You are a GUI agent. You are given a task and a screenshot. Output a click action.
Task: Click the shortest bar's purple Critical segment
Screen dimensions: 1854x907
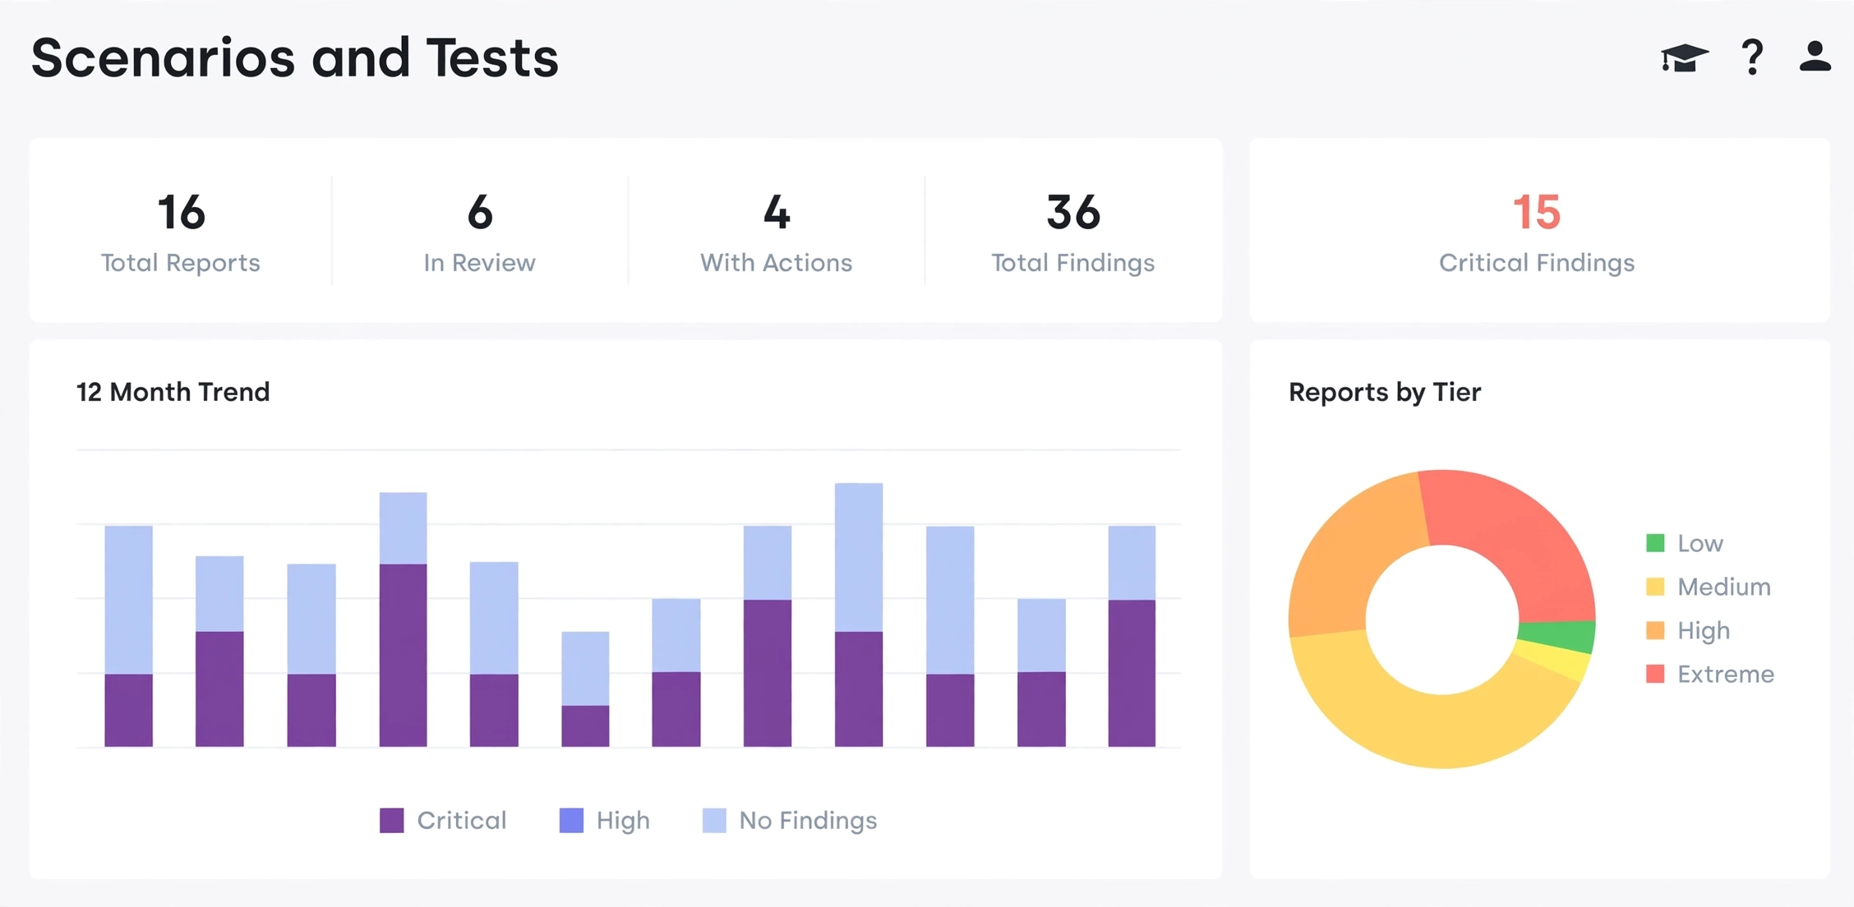click(x=585, y=725)
